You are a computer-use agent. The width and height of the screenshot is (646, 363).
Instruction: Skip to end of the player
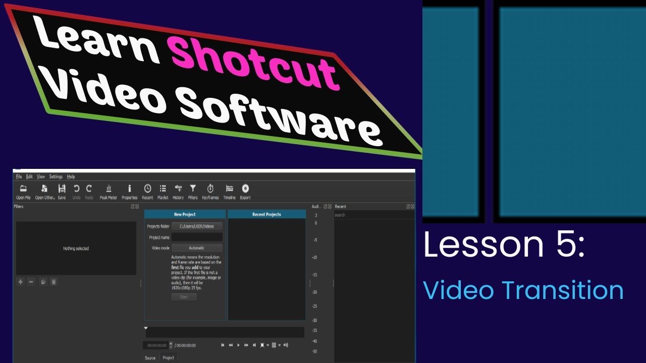(254, 345)
